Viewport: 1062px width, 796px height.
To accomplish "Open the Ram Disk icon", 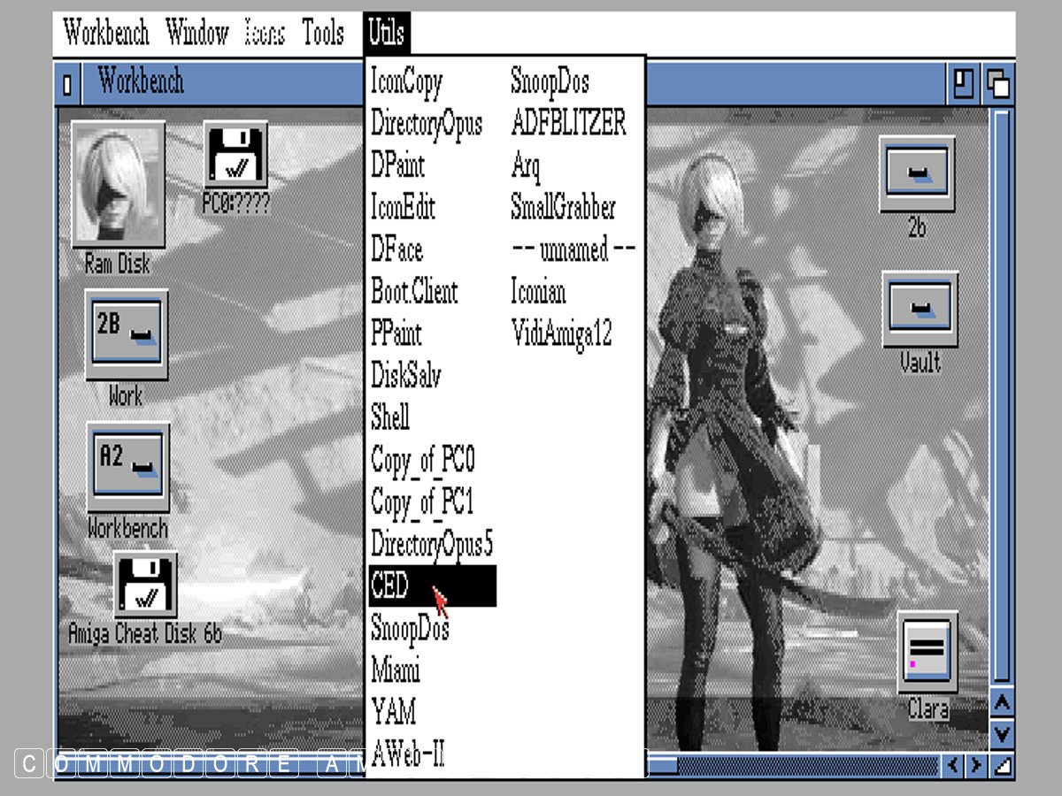I will 118,184.
